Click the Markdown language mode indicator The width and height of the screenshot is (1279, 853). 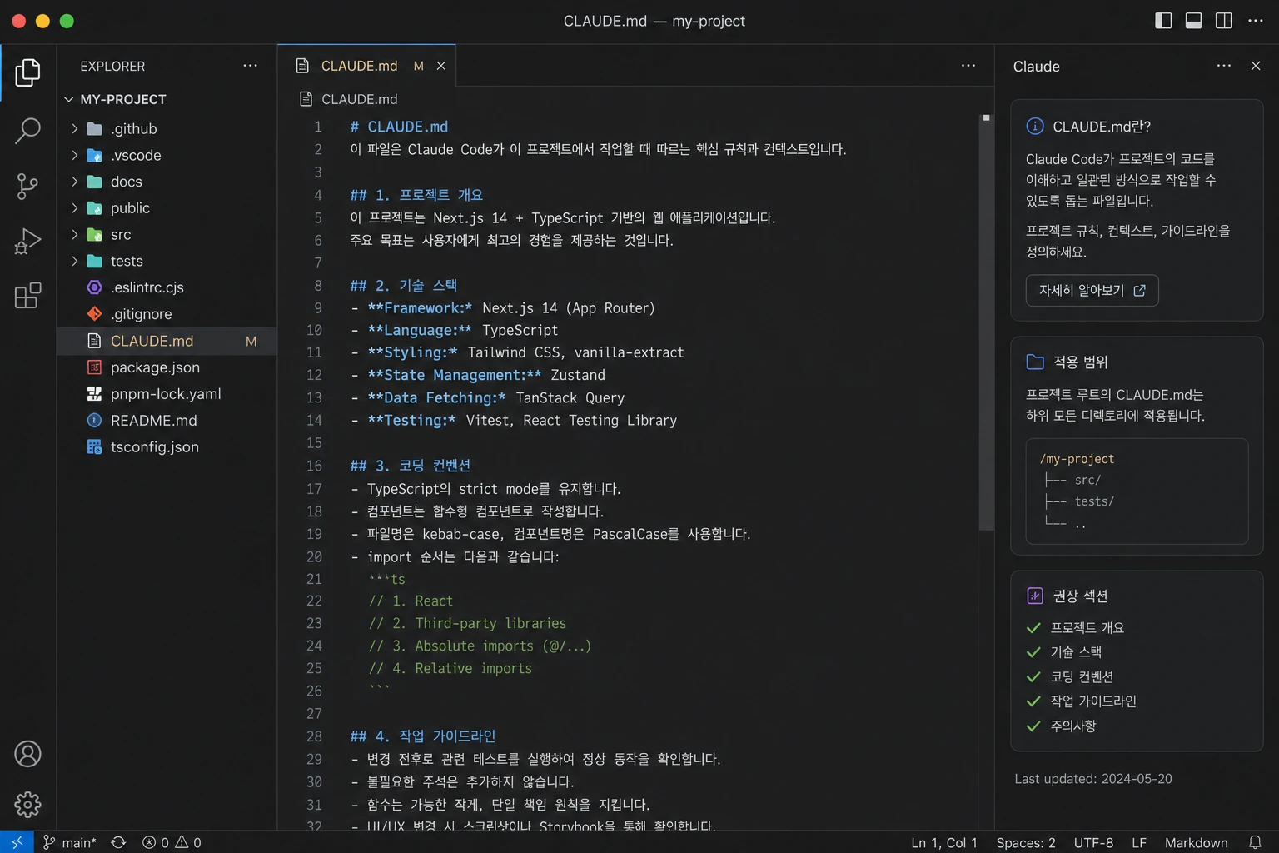click(x=1196, y=842)
